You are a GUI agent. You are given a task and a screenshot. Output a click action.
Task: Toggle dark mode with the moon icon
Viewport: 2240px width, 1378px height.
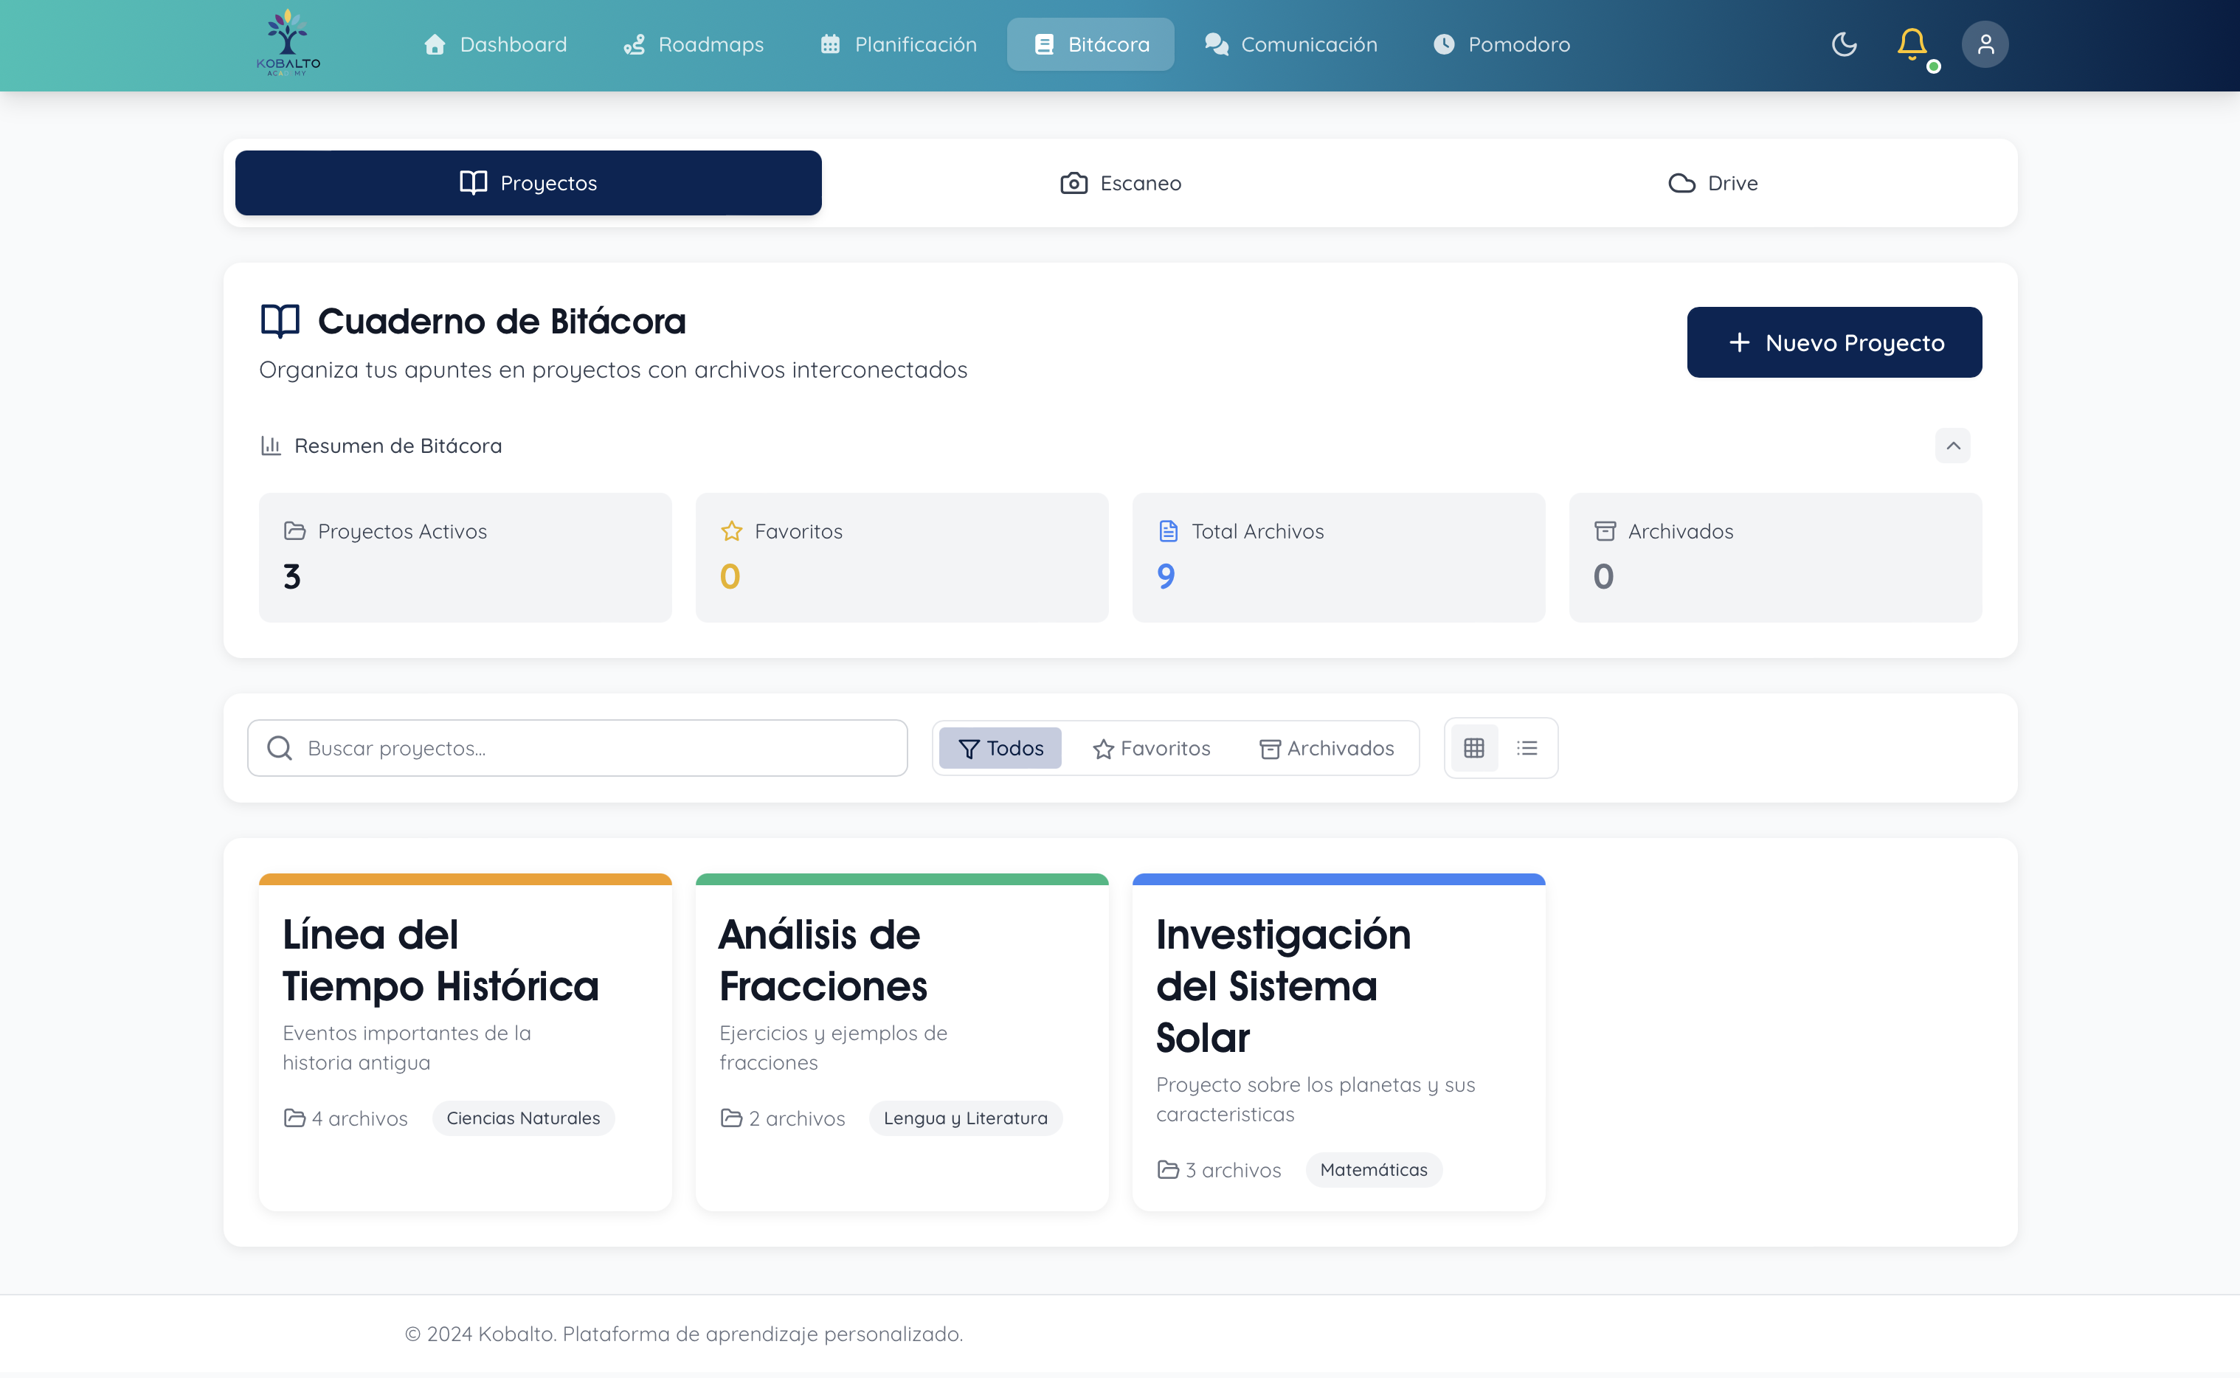[x=1844, y=44]
